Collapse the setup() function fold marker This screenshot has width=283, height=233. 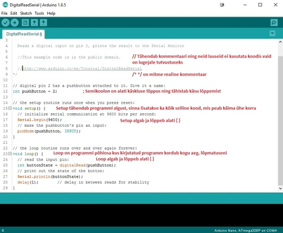click(10, 108)
